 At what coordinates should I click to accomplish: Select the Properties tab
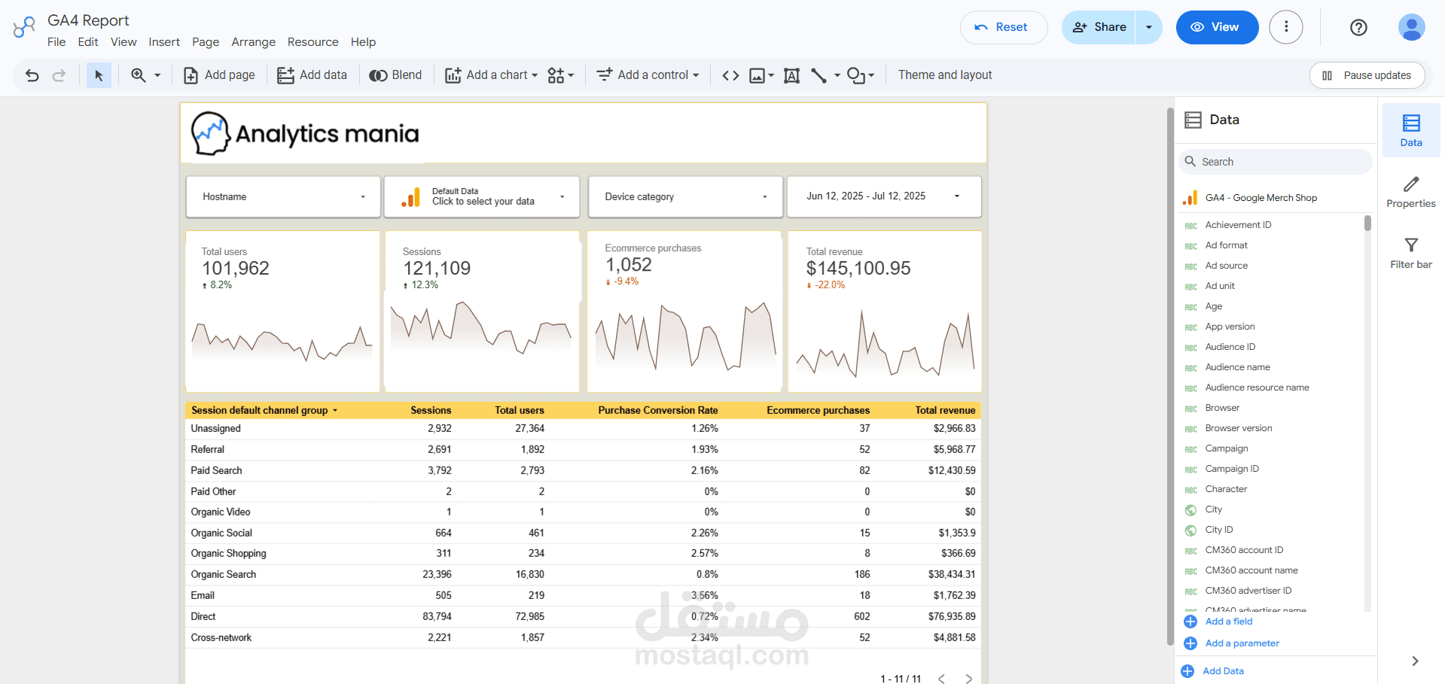[x=1411, y=192]
